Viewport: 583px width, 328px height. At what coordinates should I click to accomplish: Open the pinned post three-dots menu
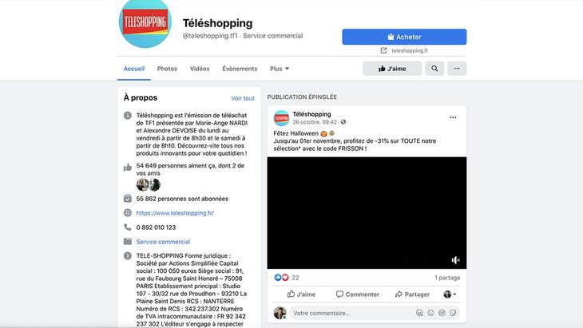point(453,117)
